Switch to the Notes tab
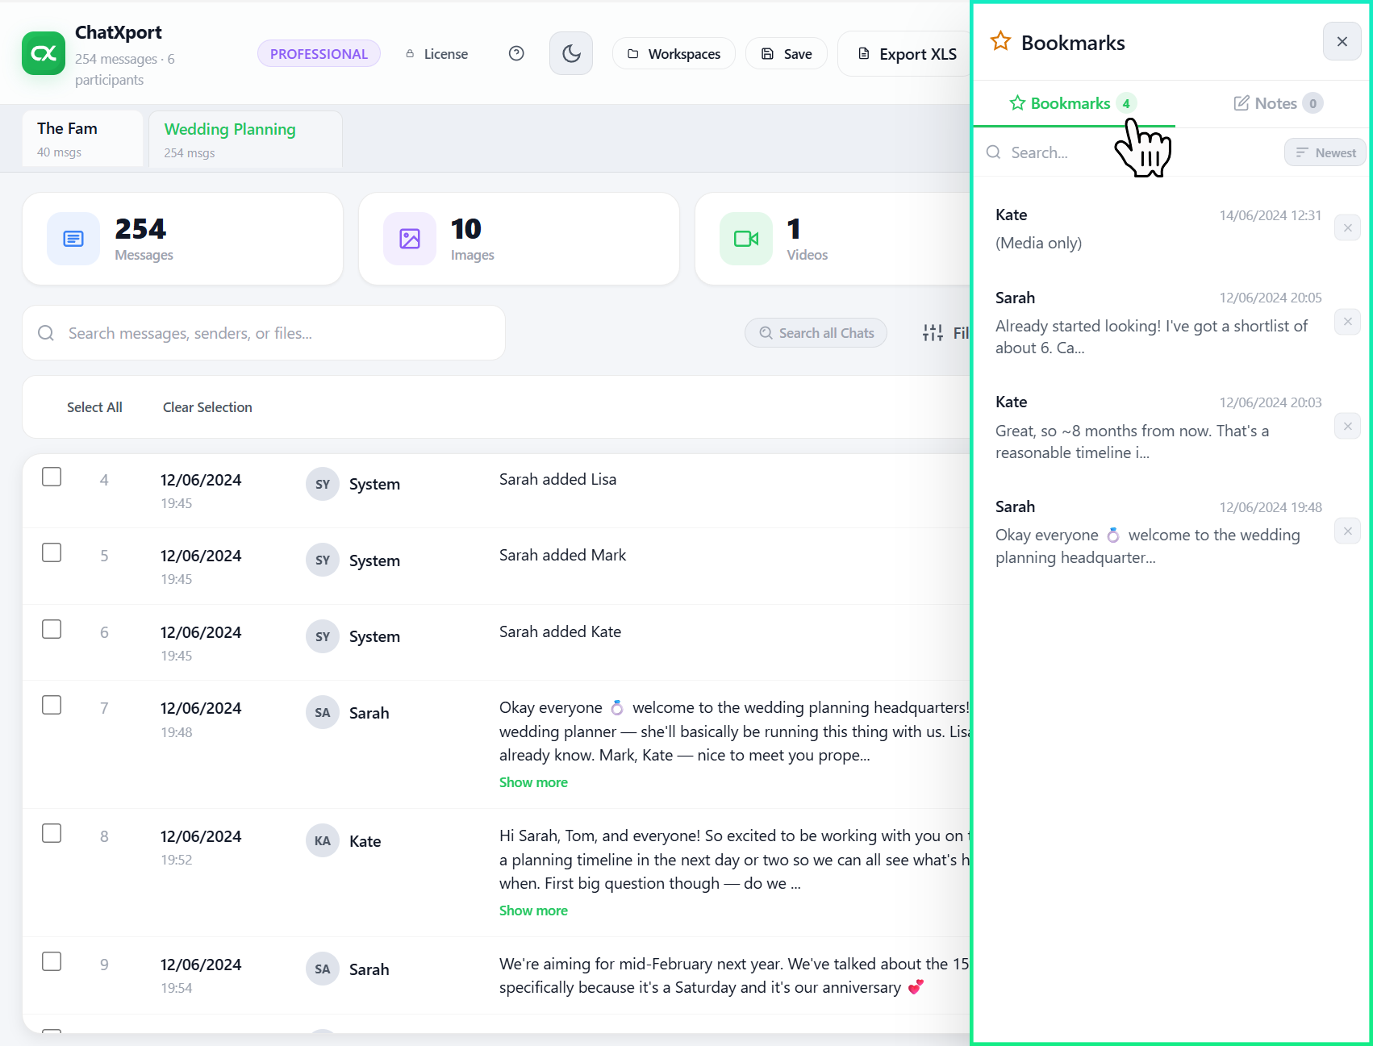The image size is (1373, 1046). tap(1278, 103)
